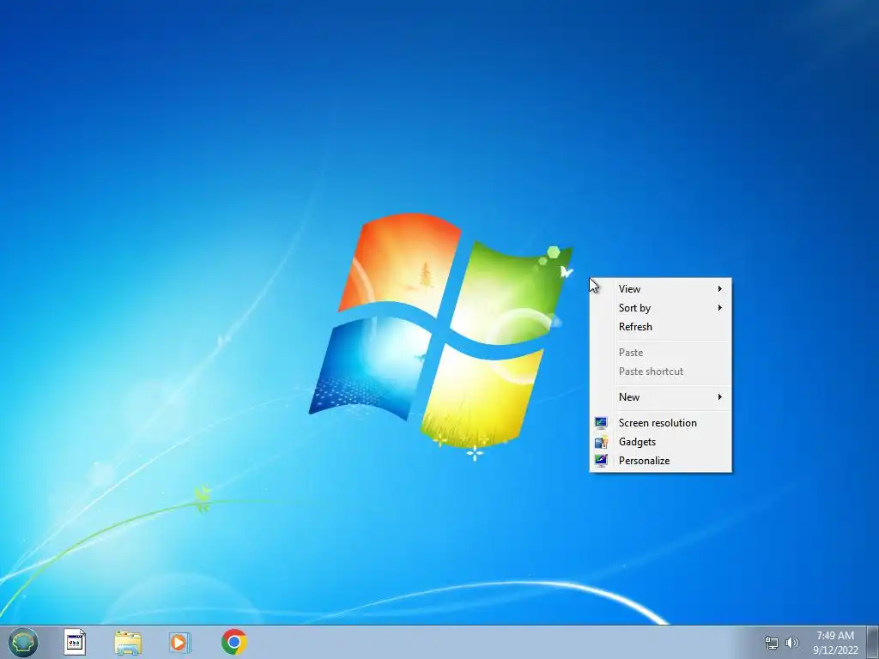Image resolution: width=879 pixels, height=659 pixels.
Task: Open the Run-style window icon in the taskbar
Action: pyautogui.click(x=75, y=642)
